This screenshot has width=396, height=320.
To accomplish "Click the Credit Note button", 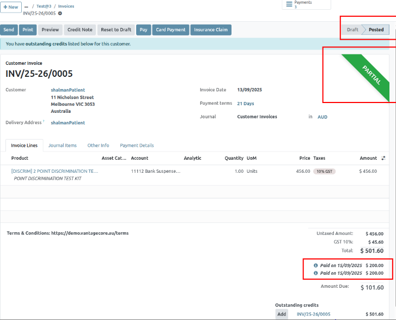I will tap(80, 30).
